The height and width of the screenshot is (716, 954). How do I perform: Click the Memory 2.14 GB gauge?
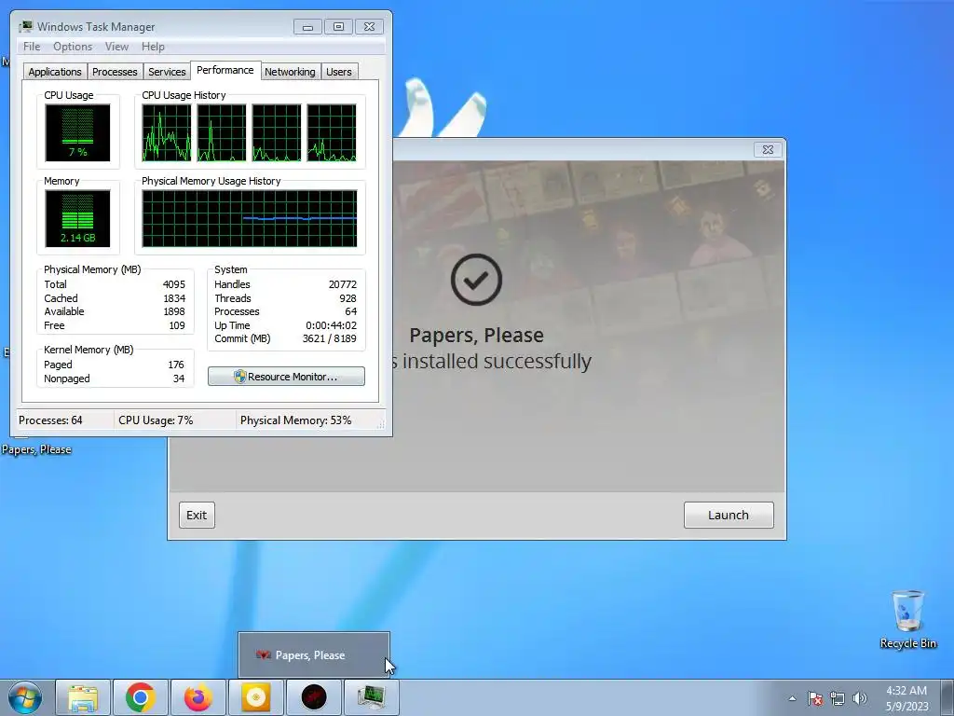pyautogui.click(x=77, y=218)
